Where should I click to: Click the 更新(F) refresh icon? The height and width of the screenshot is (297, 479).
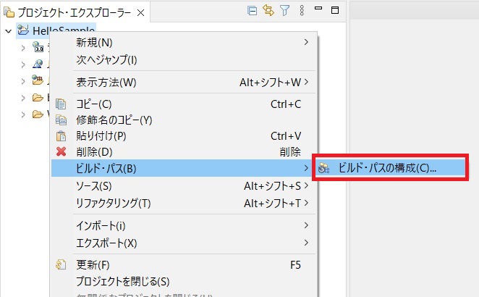coord(62,264)
